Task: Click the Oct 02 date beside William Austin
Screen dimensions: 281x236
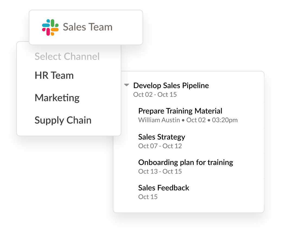Action: point(196,120)
